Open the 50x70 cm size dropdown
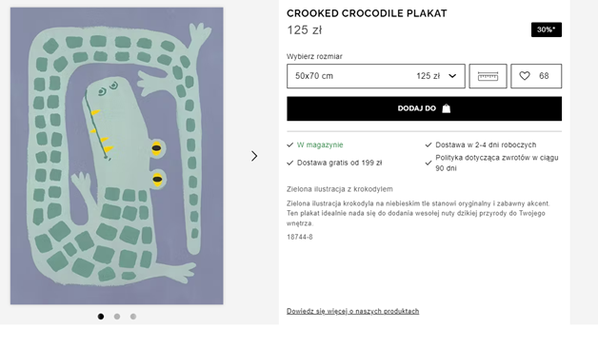This screenshot has width=598, height=347. tap(376, 76)
